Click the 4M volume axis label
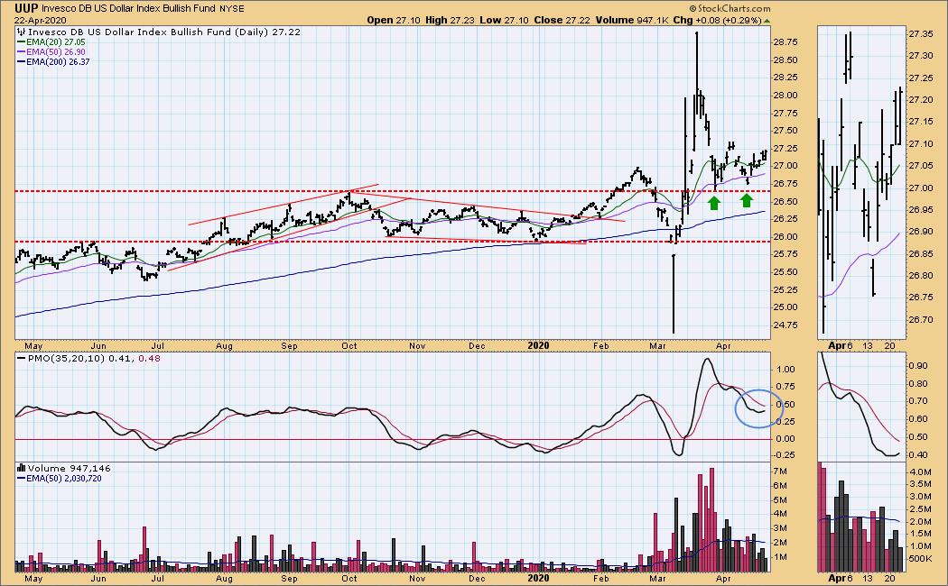 (779, 514)
